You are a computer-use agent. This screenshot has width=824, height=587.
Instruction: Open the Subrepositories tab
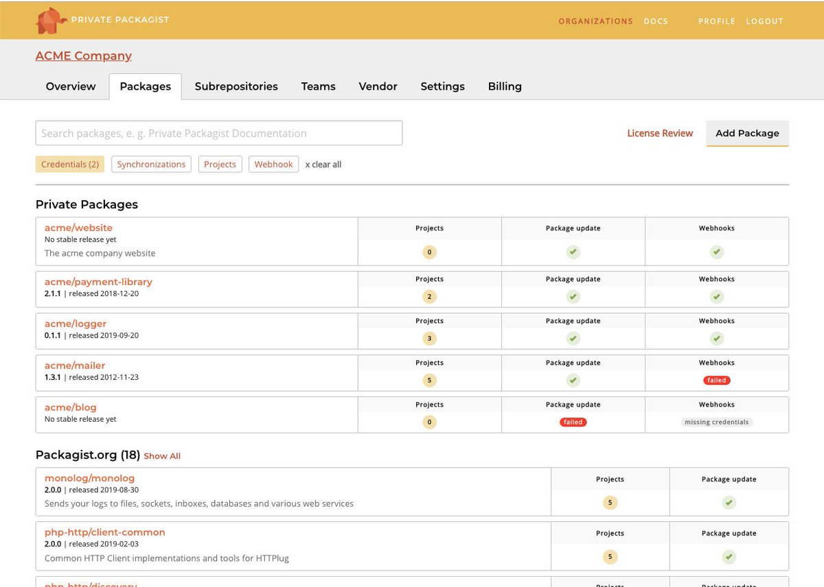[236, 86]
